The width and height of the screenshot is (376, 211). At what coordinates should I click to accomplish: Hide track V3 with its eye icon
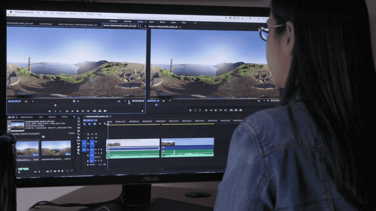(96, 134)
